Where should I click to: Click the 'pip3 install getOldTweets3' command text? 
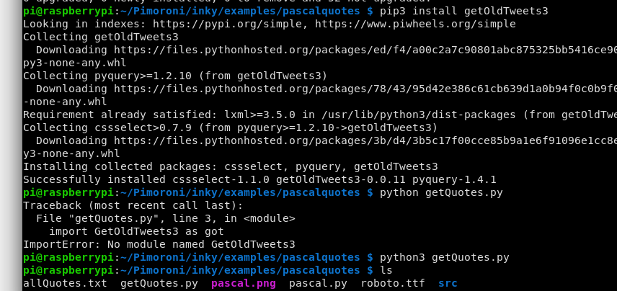(463, 11)
